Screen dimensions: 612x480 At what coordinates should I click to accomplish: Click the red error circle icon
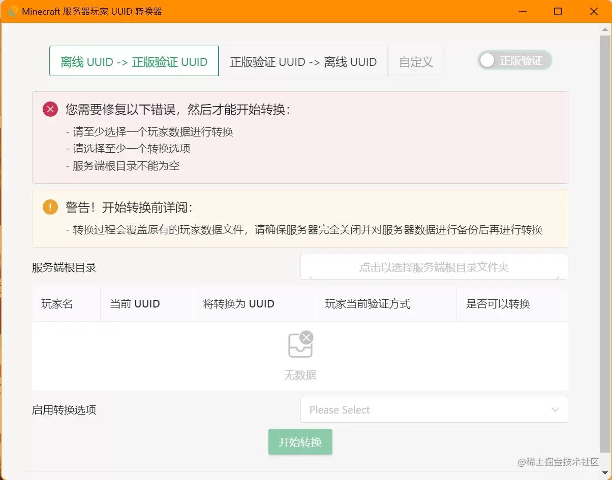[49, 109]
